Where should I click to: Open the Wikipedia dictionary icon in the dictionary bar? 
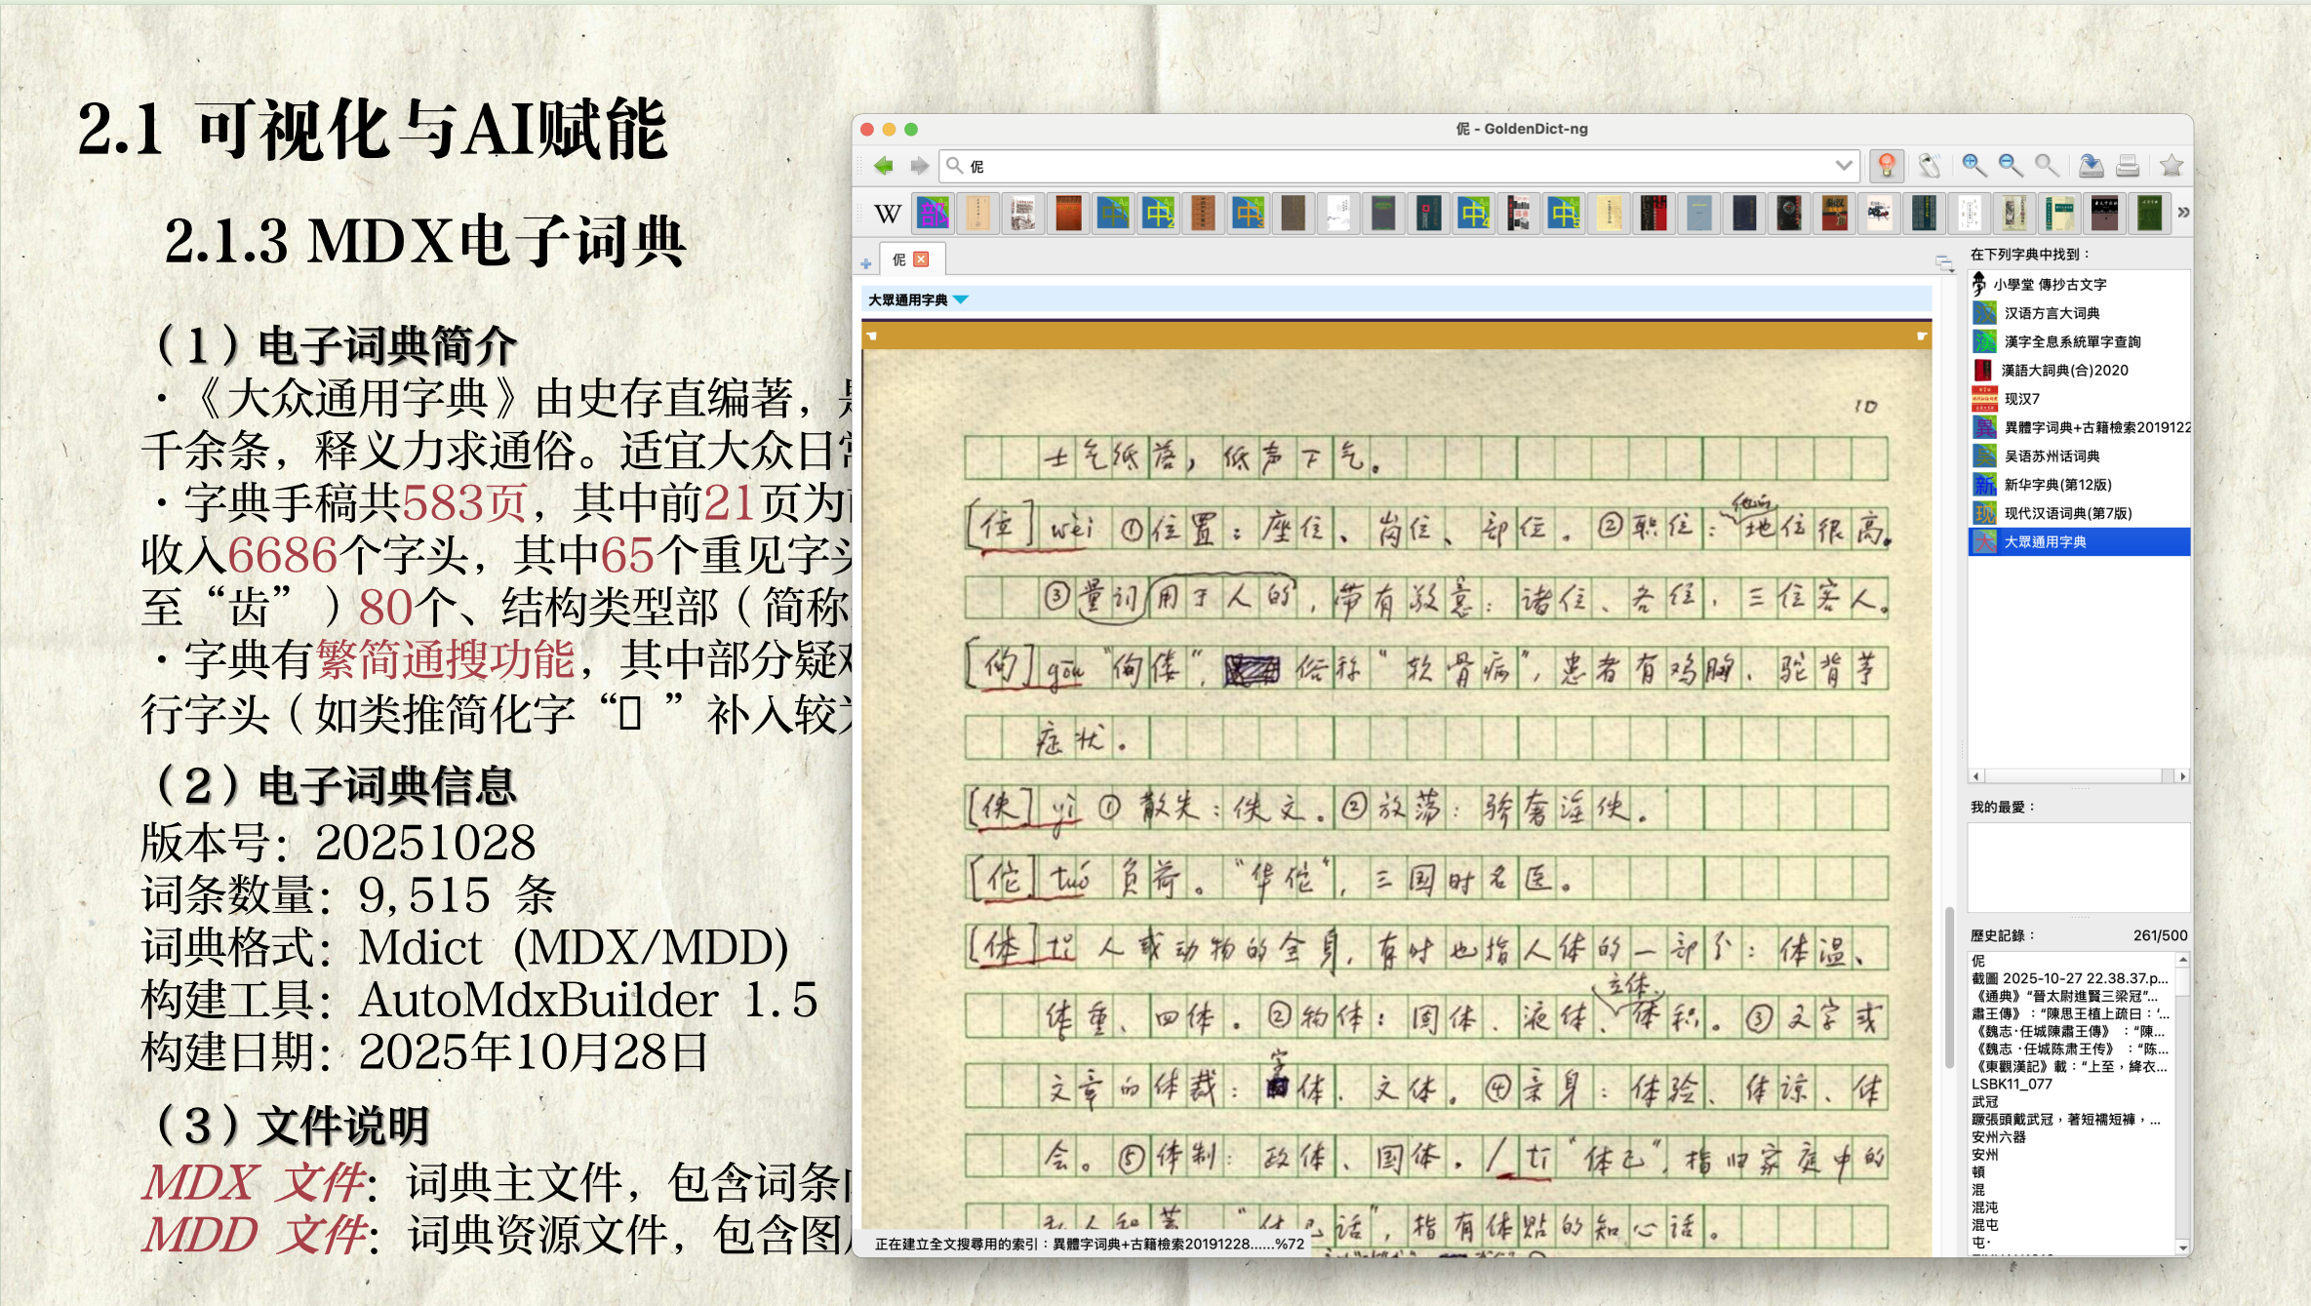[x=886, y=214]
